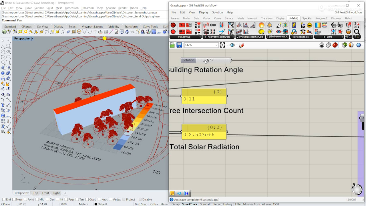Switch to the Kangaroo2 tab in Grasshopper
Image resolution: width=366 pixels, height=206 pixels.
pos(321,18)
